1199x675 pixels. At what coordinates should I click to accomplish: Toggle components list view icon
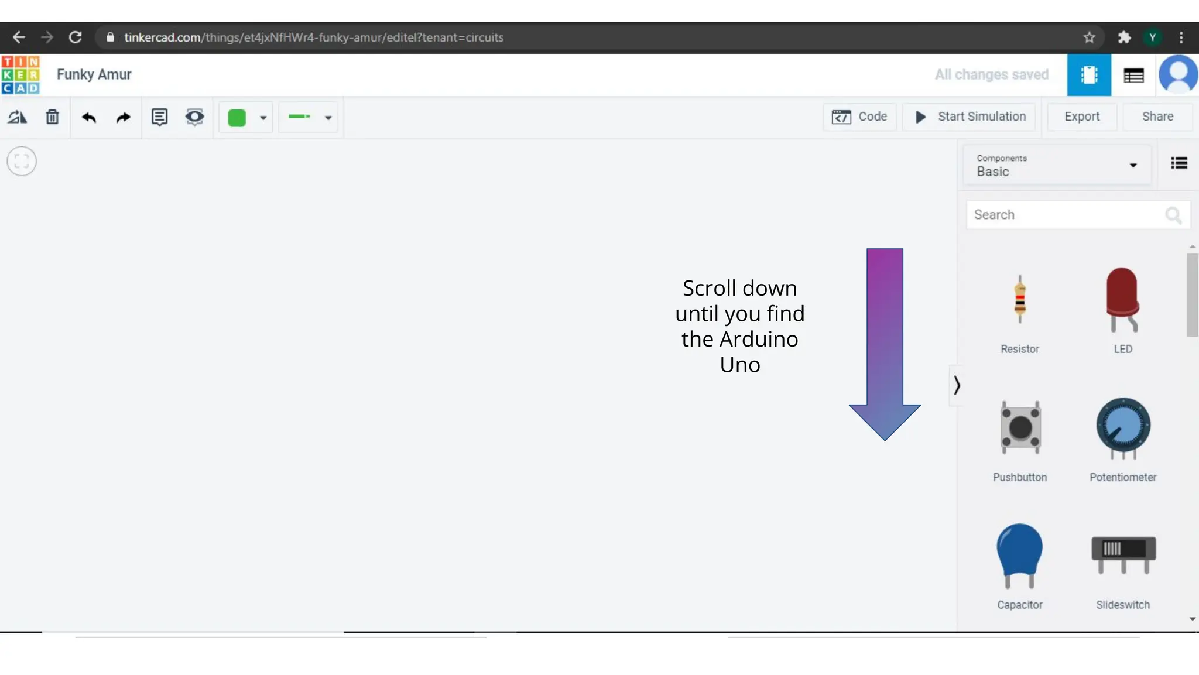pos(1179,163)
